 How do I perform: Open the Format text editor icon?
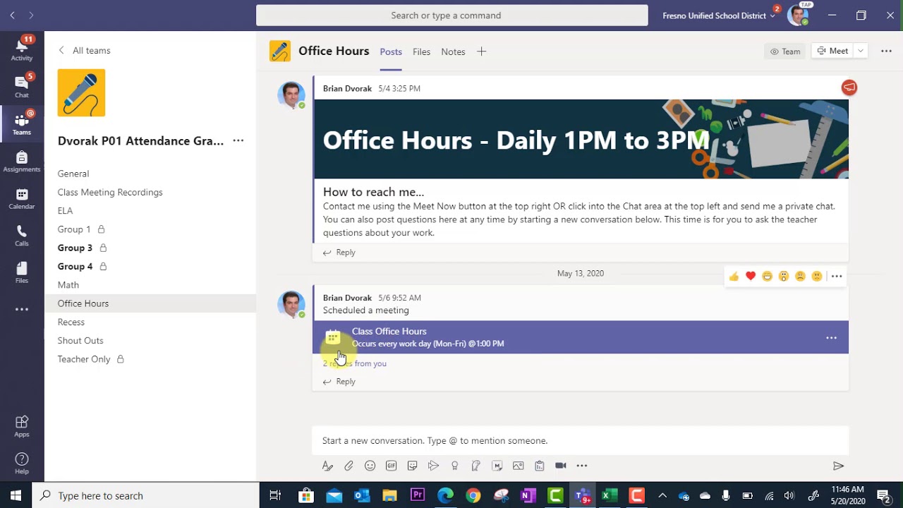click(327, 466)
